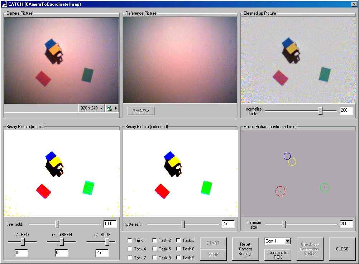Click the Get NEW reference picture button
The width and height of the screenshot is (359, 264).
click(x=141, y=111)
